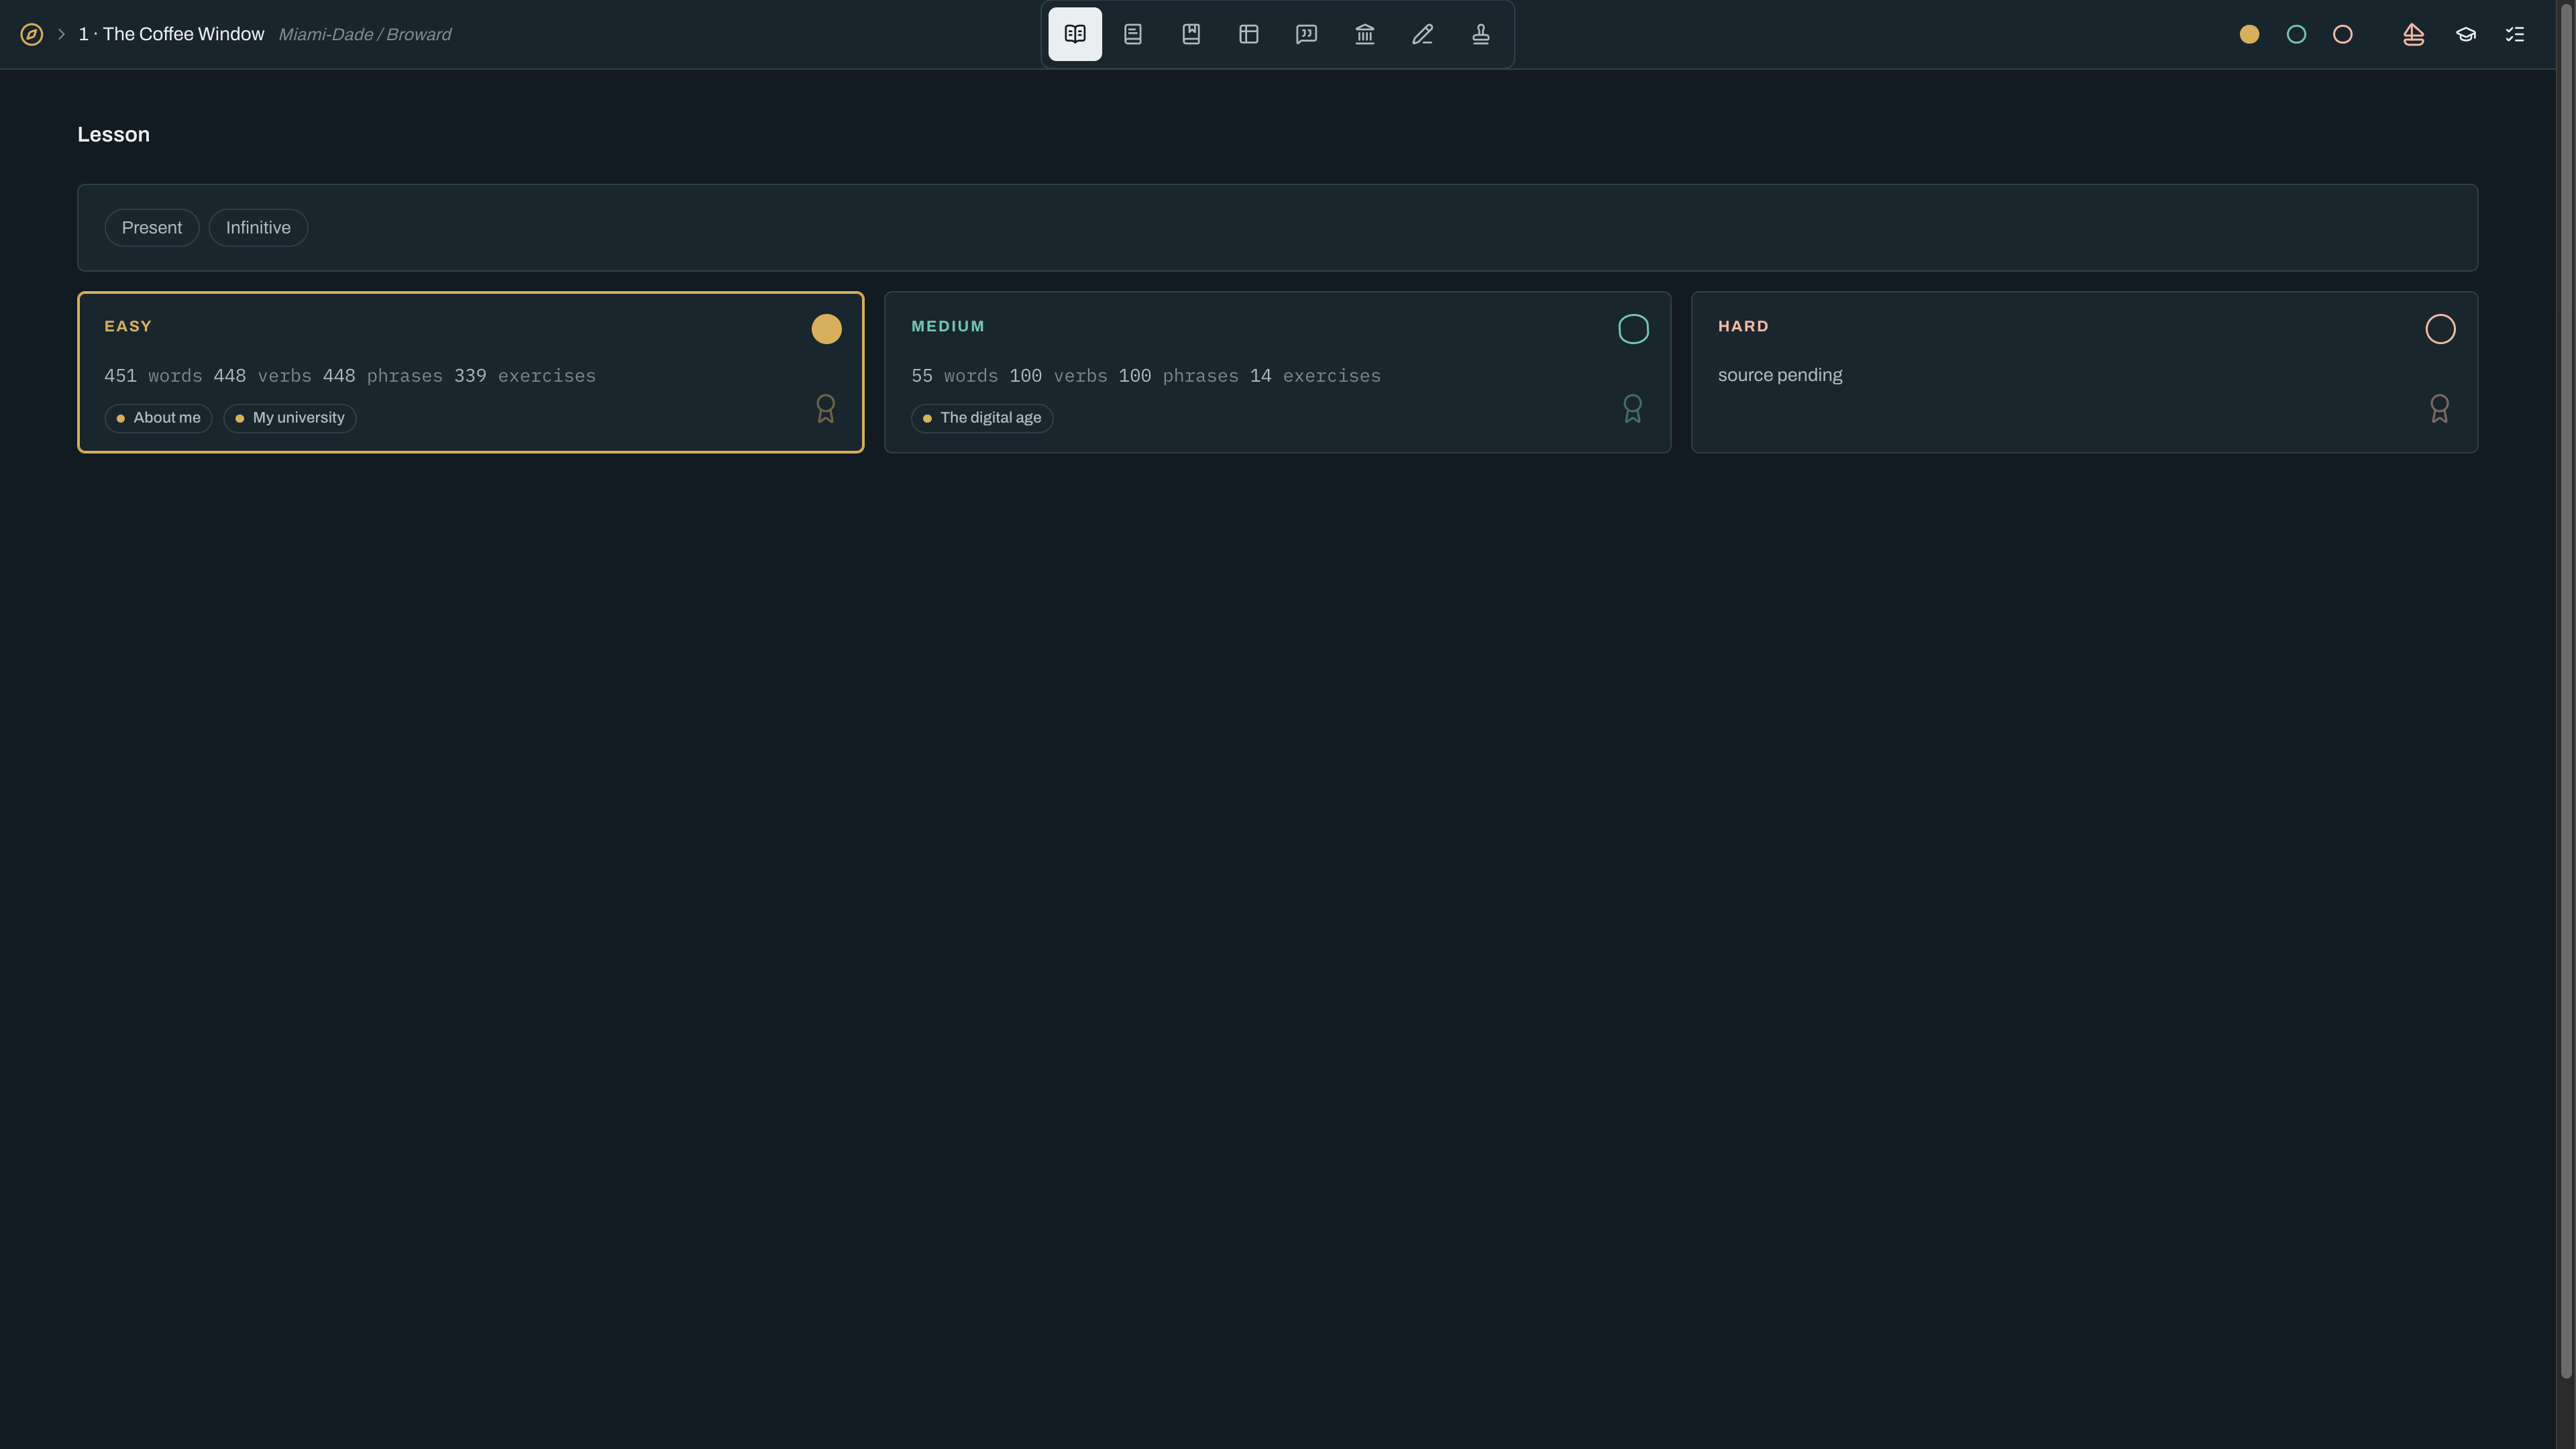The height and width of the screenshot is (1449, 2576).
Task: Open the stamp view
Action: [1481, 34]
